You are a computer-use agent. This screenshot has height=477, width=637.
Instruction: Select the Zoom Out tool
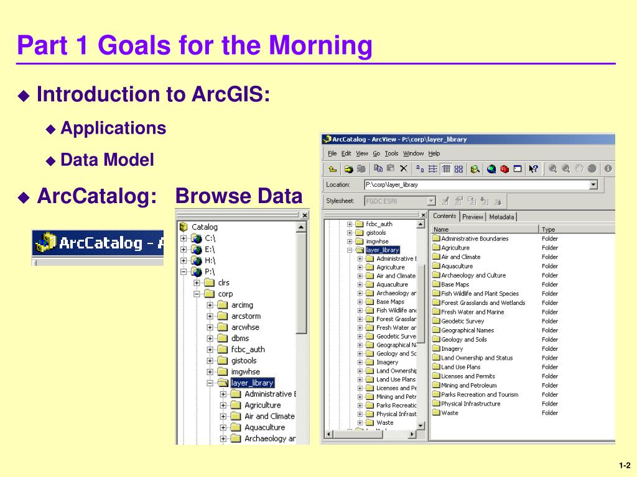click(565, 168)
